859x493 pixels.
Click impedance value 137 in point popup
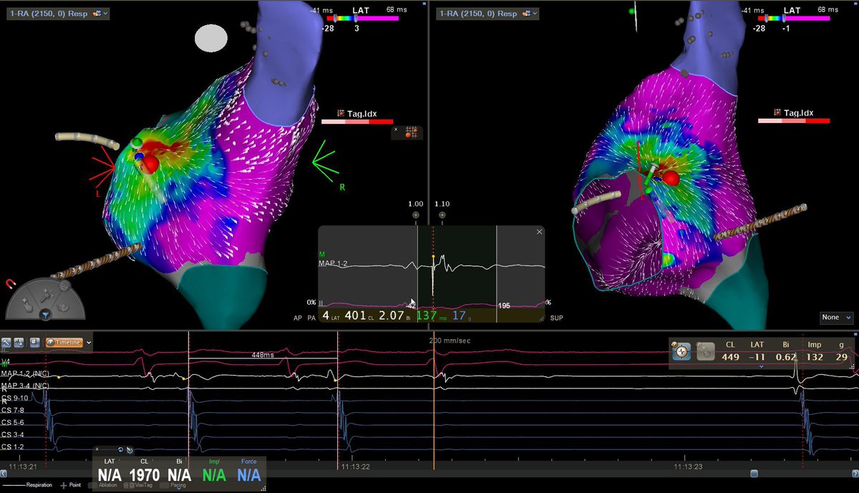point(426,316)
